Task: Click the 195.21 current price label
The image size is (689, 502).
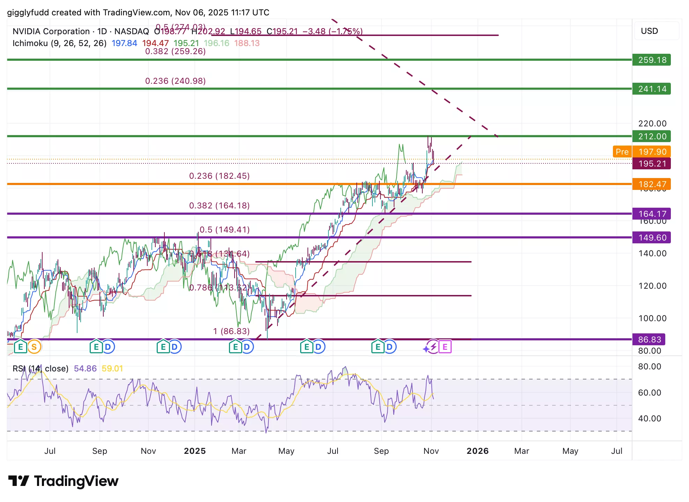Action: [x=652, y=164]
